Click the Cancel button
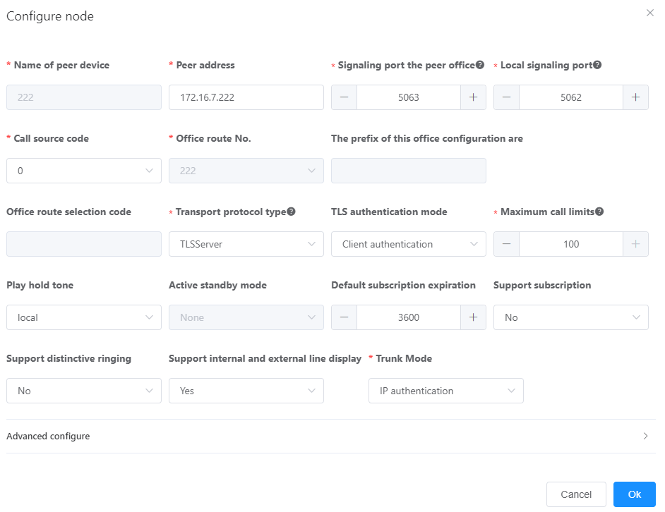The image size is (665, 512). pos(576,494)
